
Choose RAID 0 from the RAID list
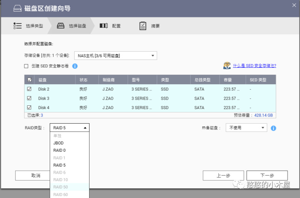tap(70, 150)
